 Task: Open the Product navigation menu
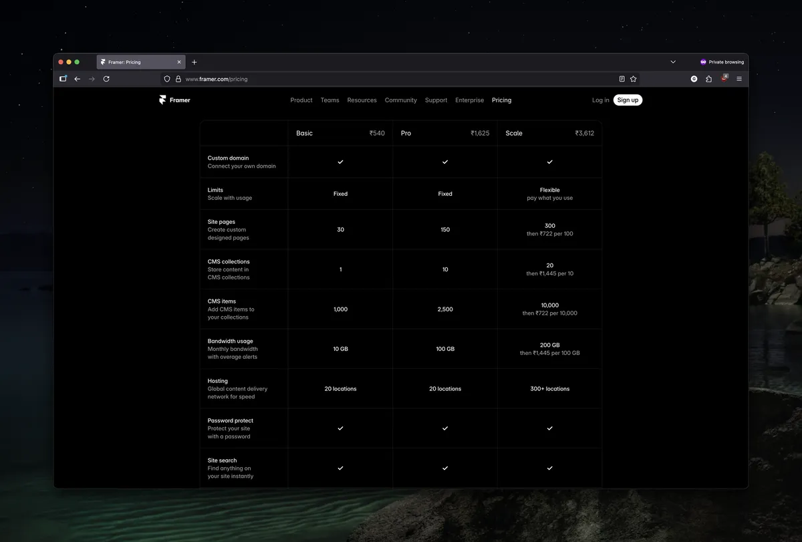click(x=301, y=100)
